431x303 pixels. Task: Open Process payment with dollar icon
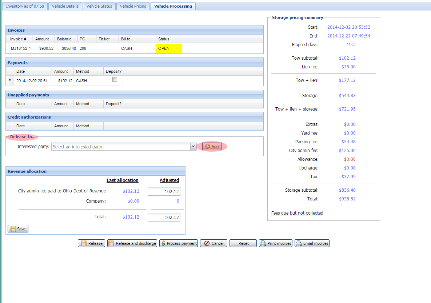tap(179, 243)
